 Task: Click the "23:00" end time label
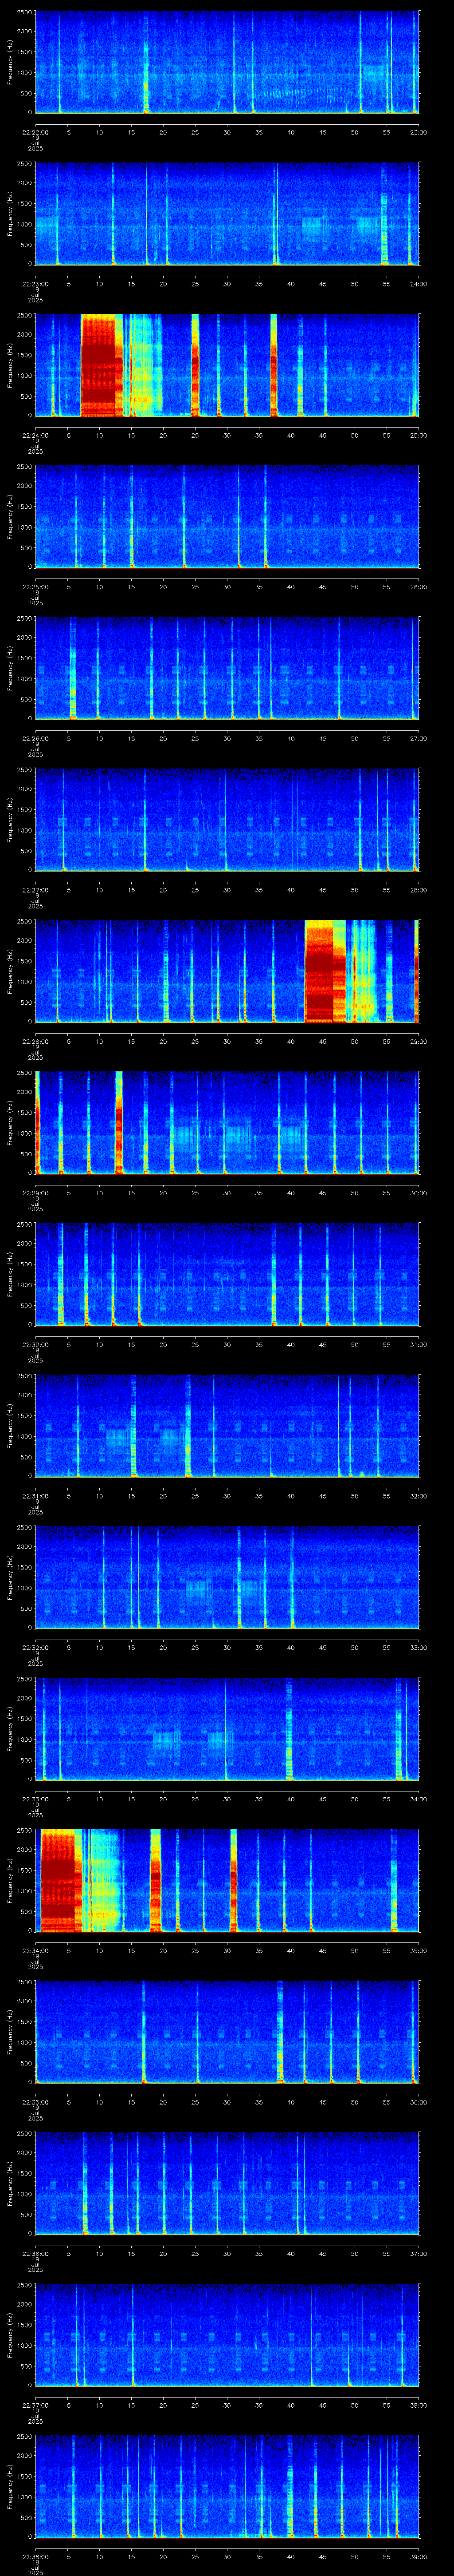tap(419, 132)
